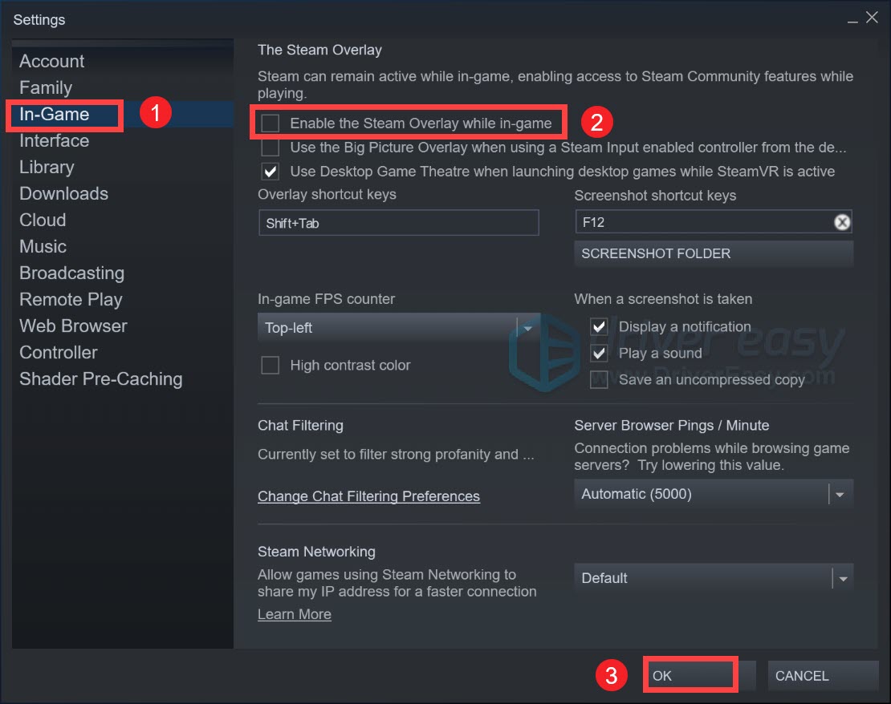This screenshot has width=891, height=704.
Task: Disable Play a sound on screenshot
Action: 599,354
